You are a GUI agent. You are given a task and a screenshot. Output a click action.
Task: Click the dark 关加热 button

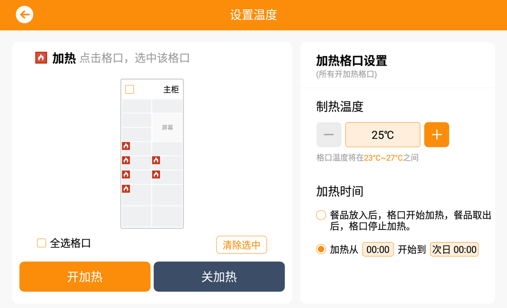point(219,277)
